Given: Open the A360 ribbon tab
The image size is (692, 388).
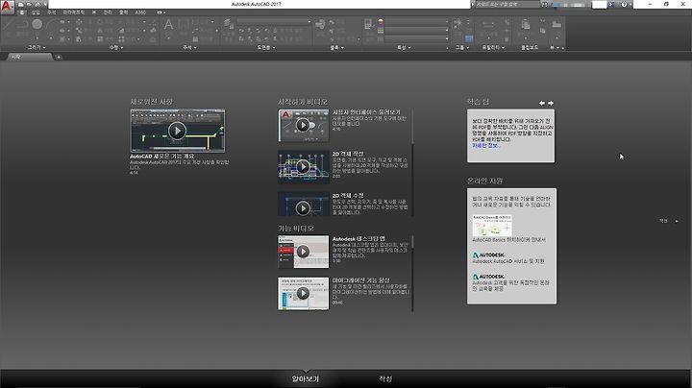Looking at the screenshot, I should pos(140,12).
